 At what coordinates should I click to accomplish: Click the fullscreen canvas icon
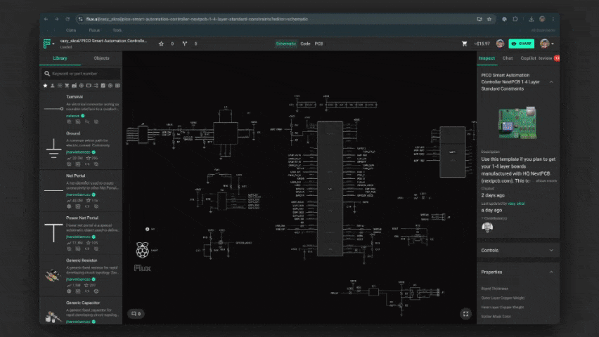point(465,314)
